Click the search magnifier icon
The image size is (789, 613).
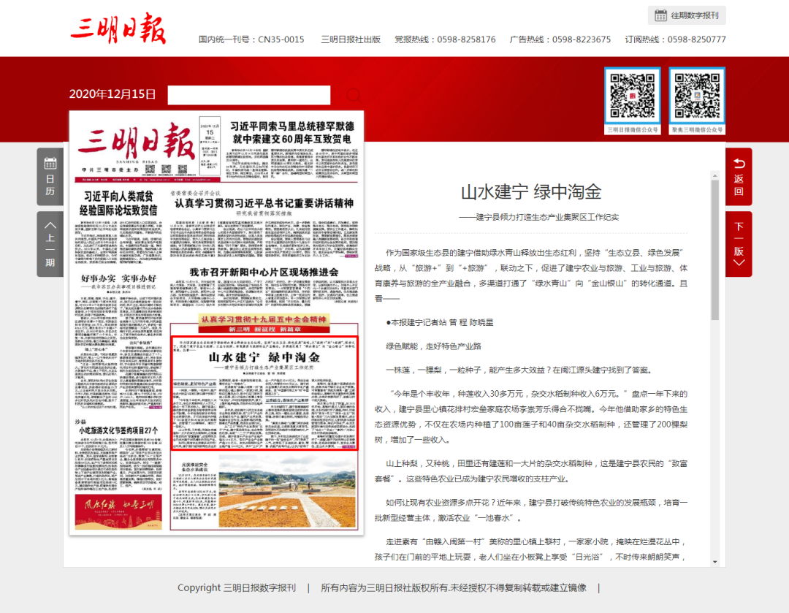(x=354, y=95)
